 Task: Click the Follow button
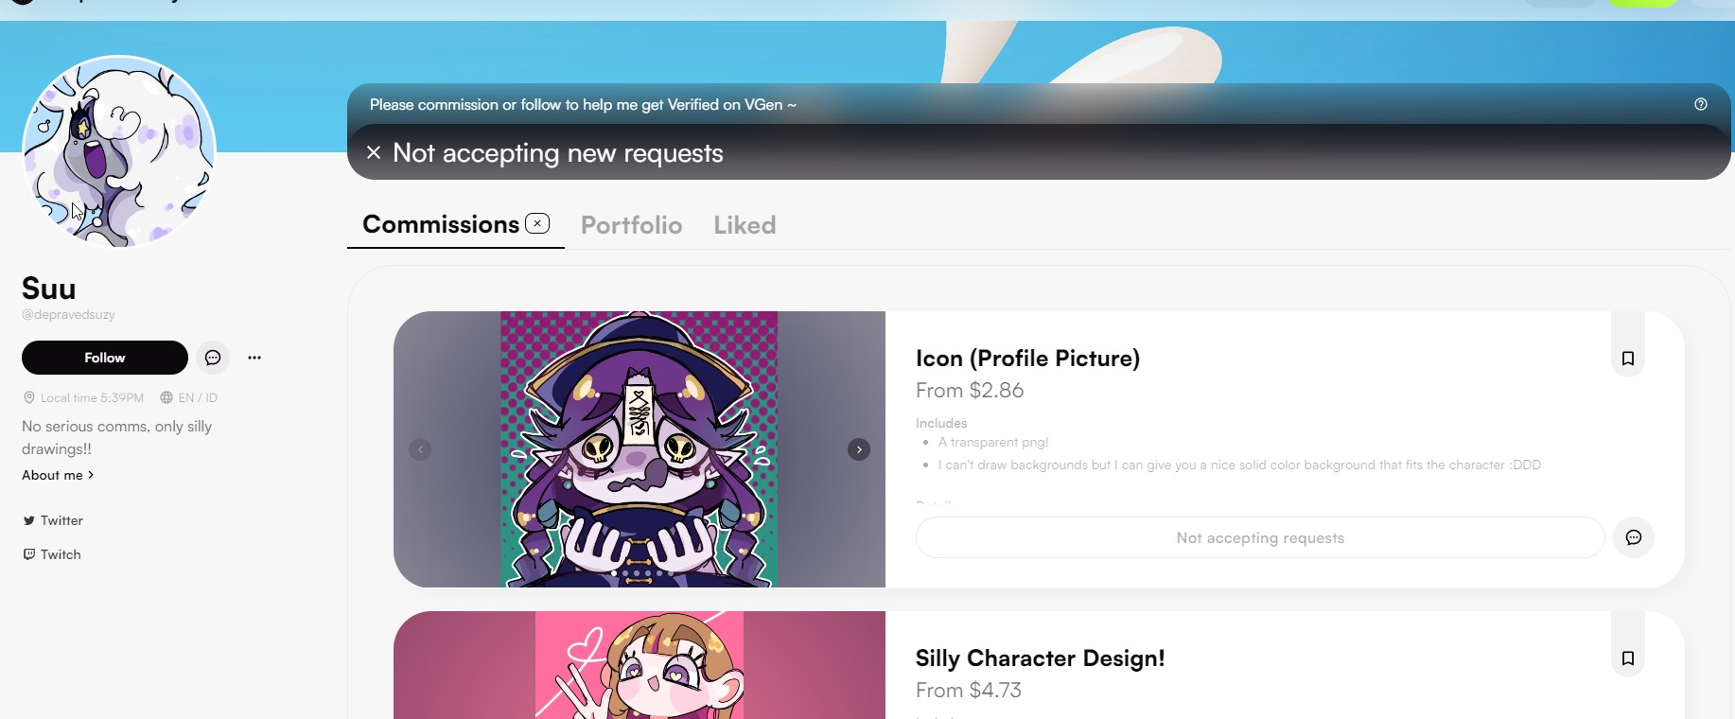pyautogui.click(x=105, y=358)
